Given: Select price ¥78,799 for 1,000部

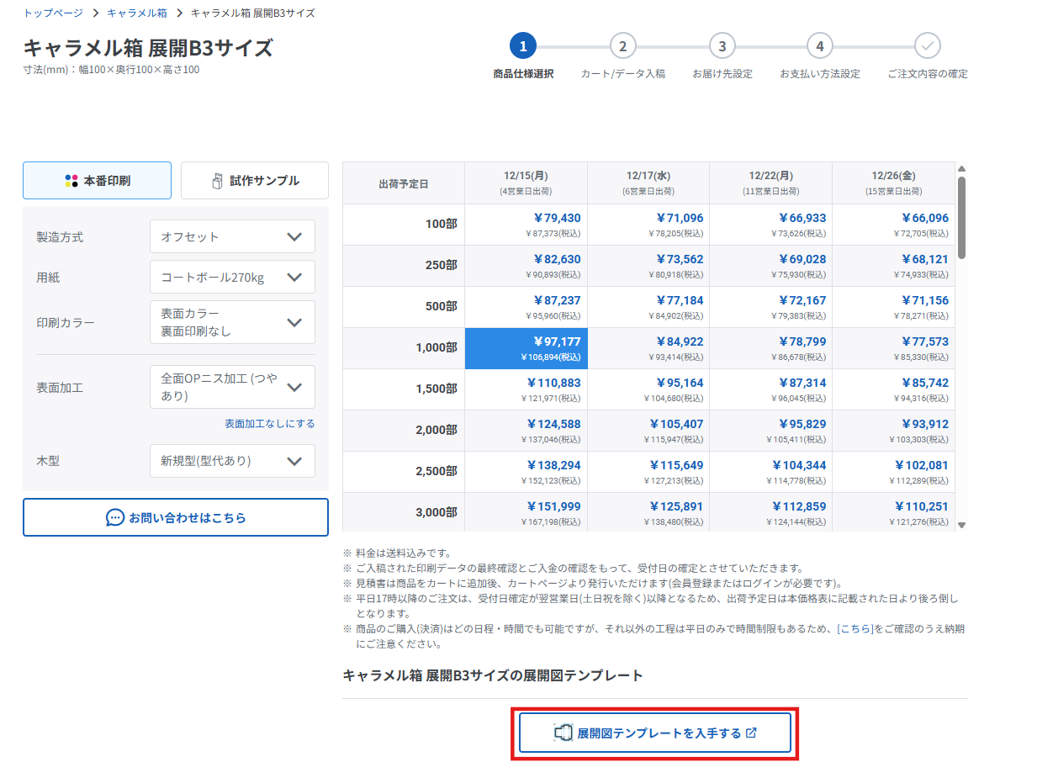Looking at the screenshot, I should (771, 348).
